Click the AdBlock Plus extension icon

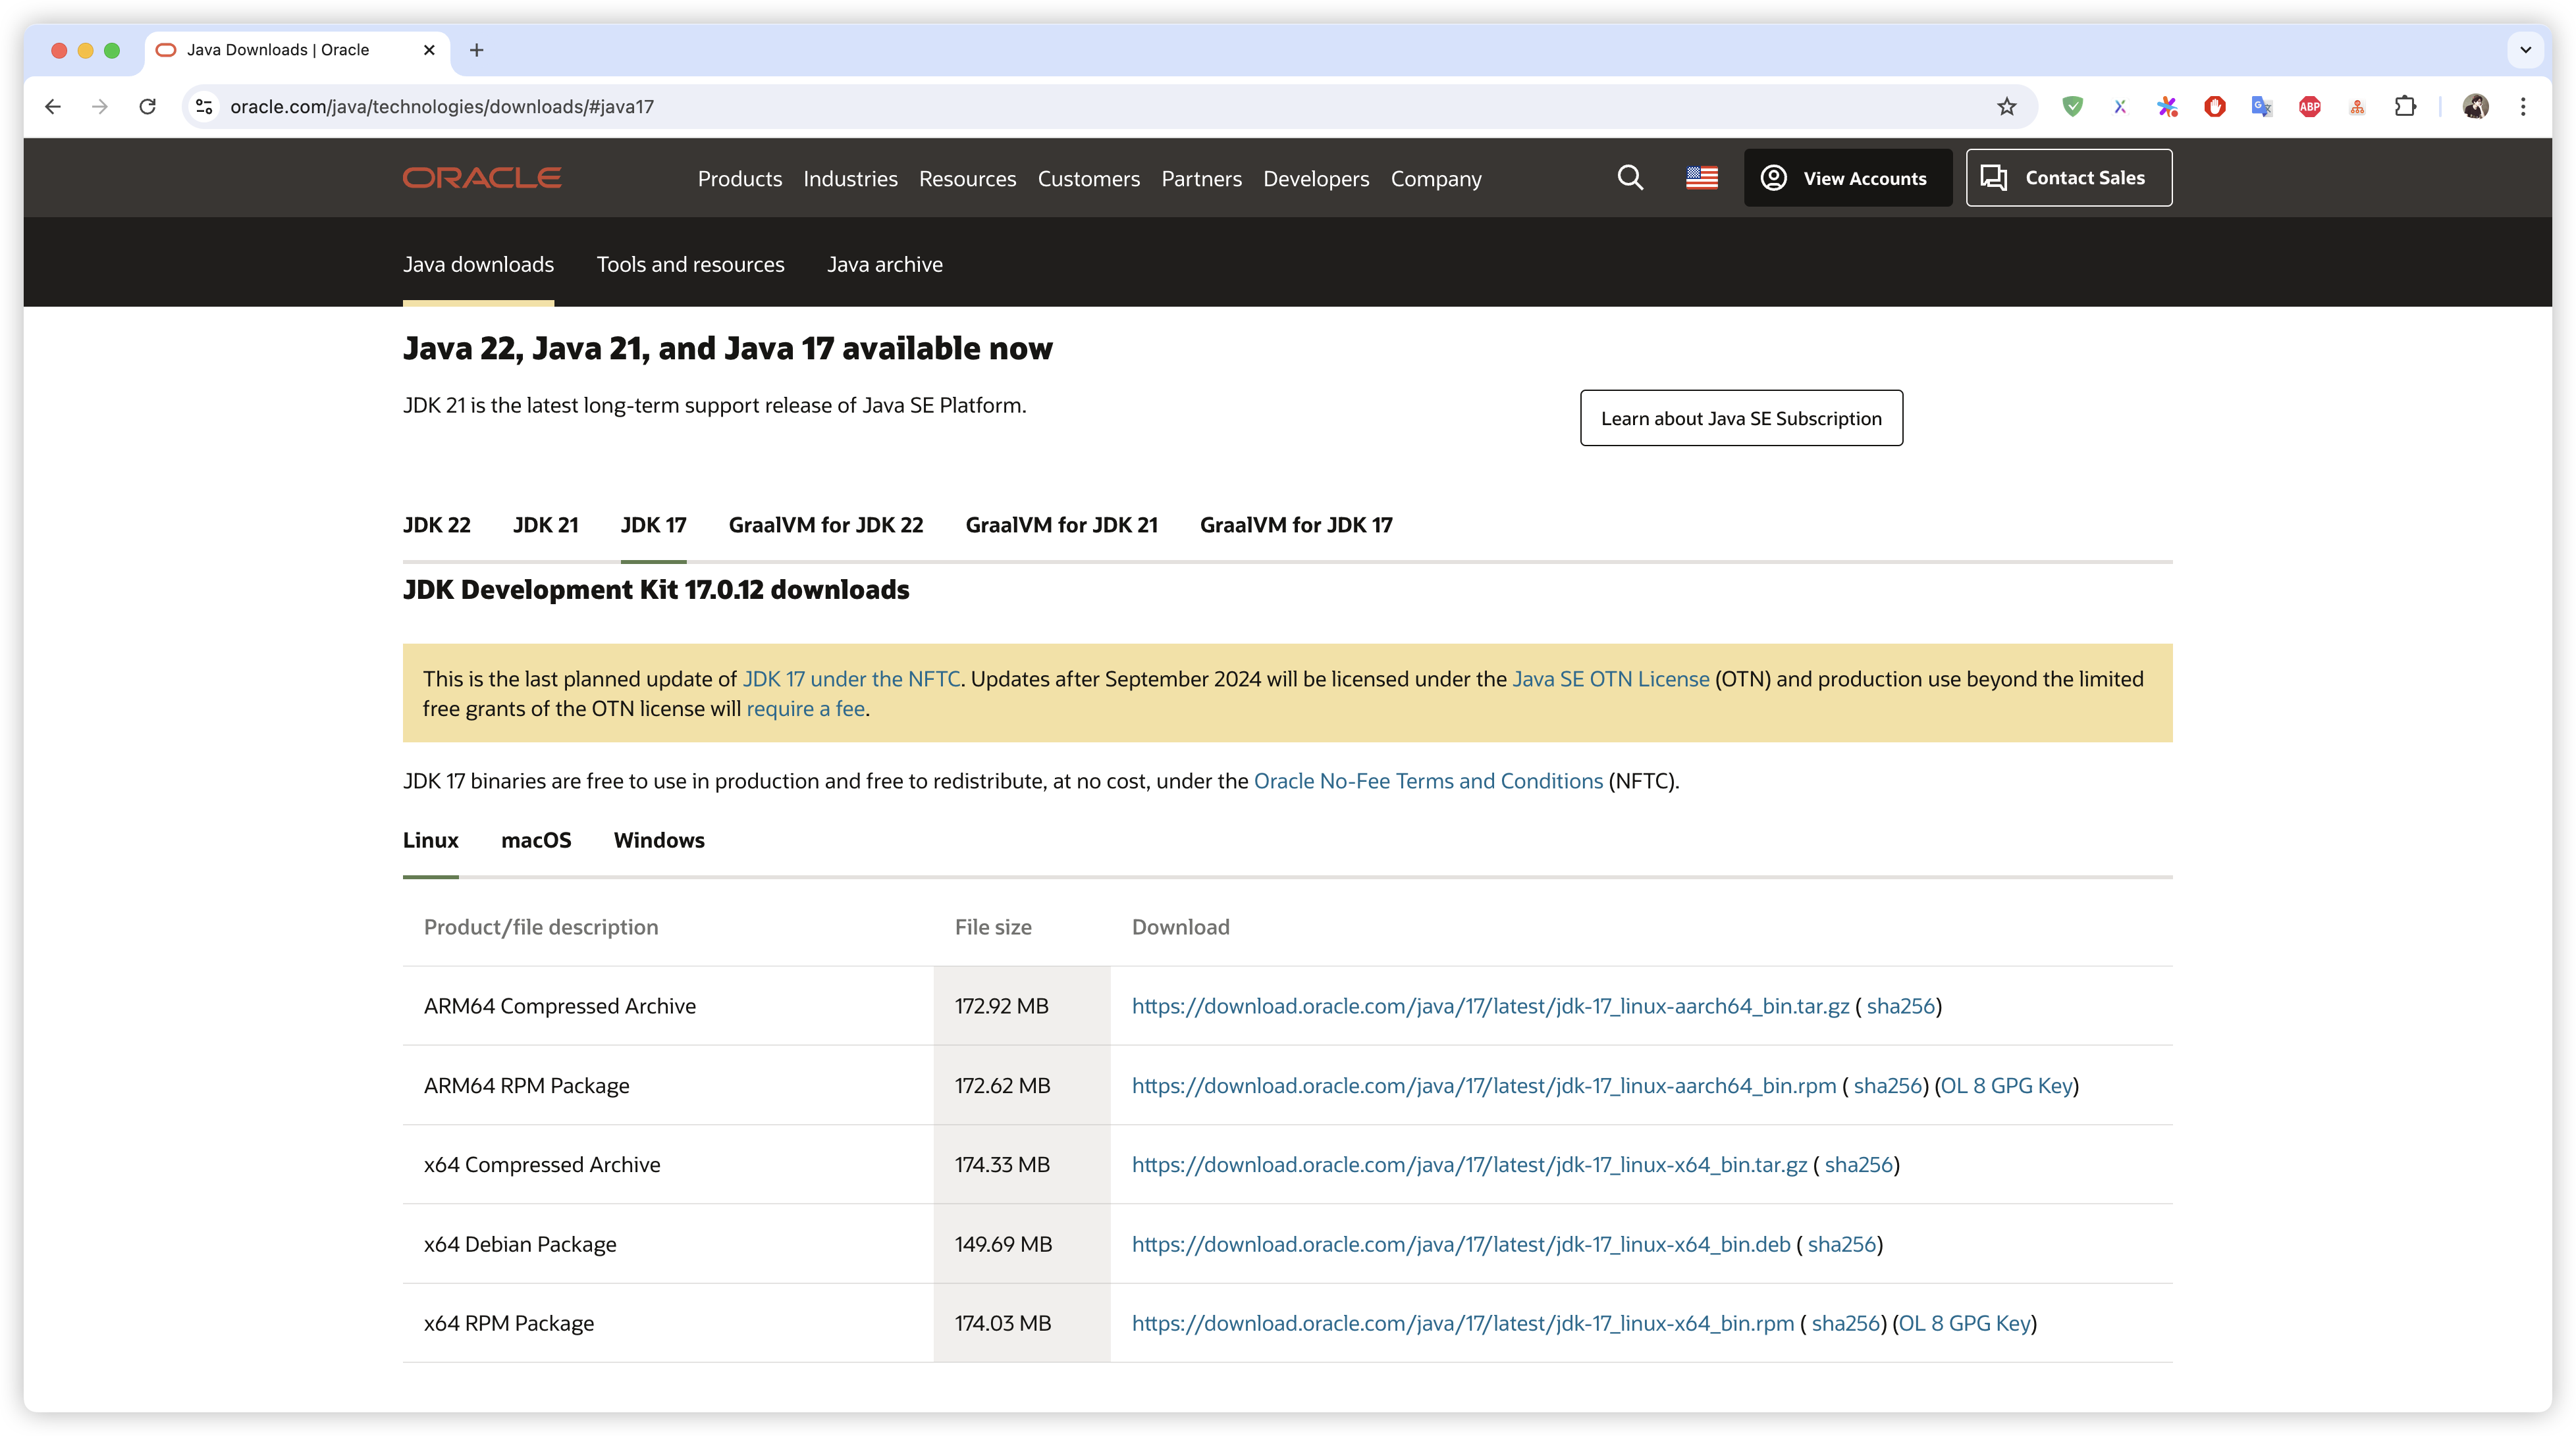coord(2309,107)
